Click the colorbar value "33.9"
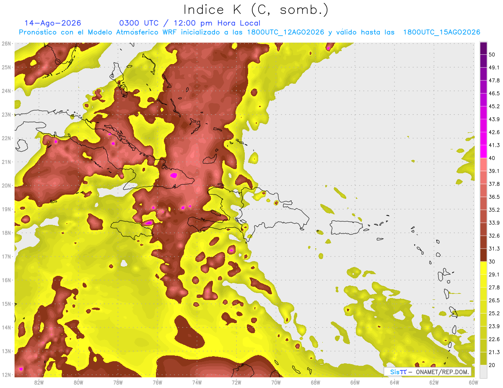The height and width of the screenshot is (388, 503). tap(495, 223)
